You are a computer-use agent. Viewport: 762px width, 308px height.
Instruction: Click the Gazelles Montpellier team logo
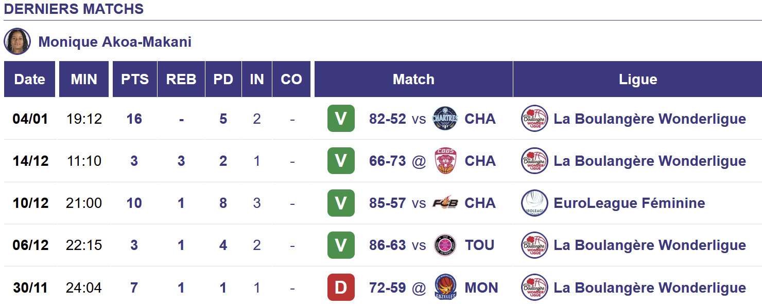pyautogui.click(x=445, y=287)
